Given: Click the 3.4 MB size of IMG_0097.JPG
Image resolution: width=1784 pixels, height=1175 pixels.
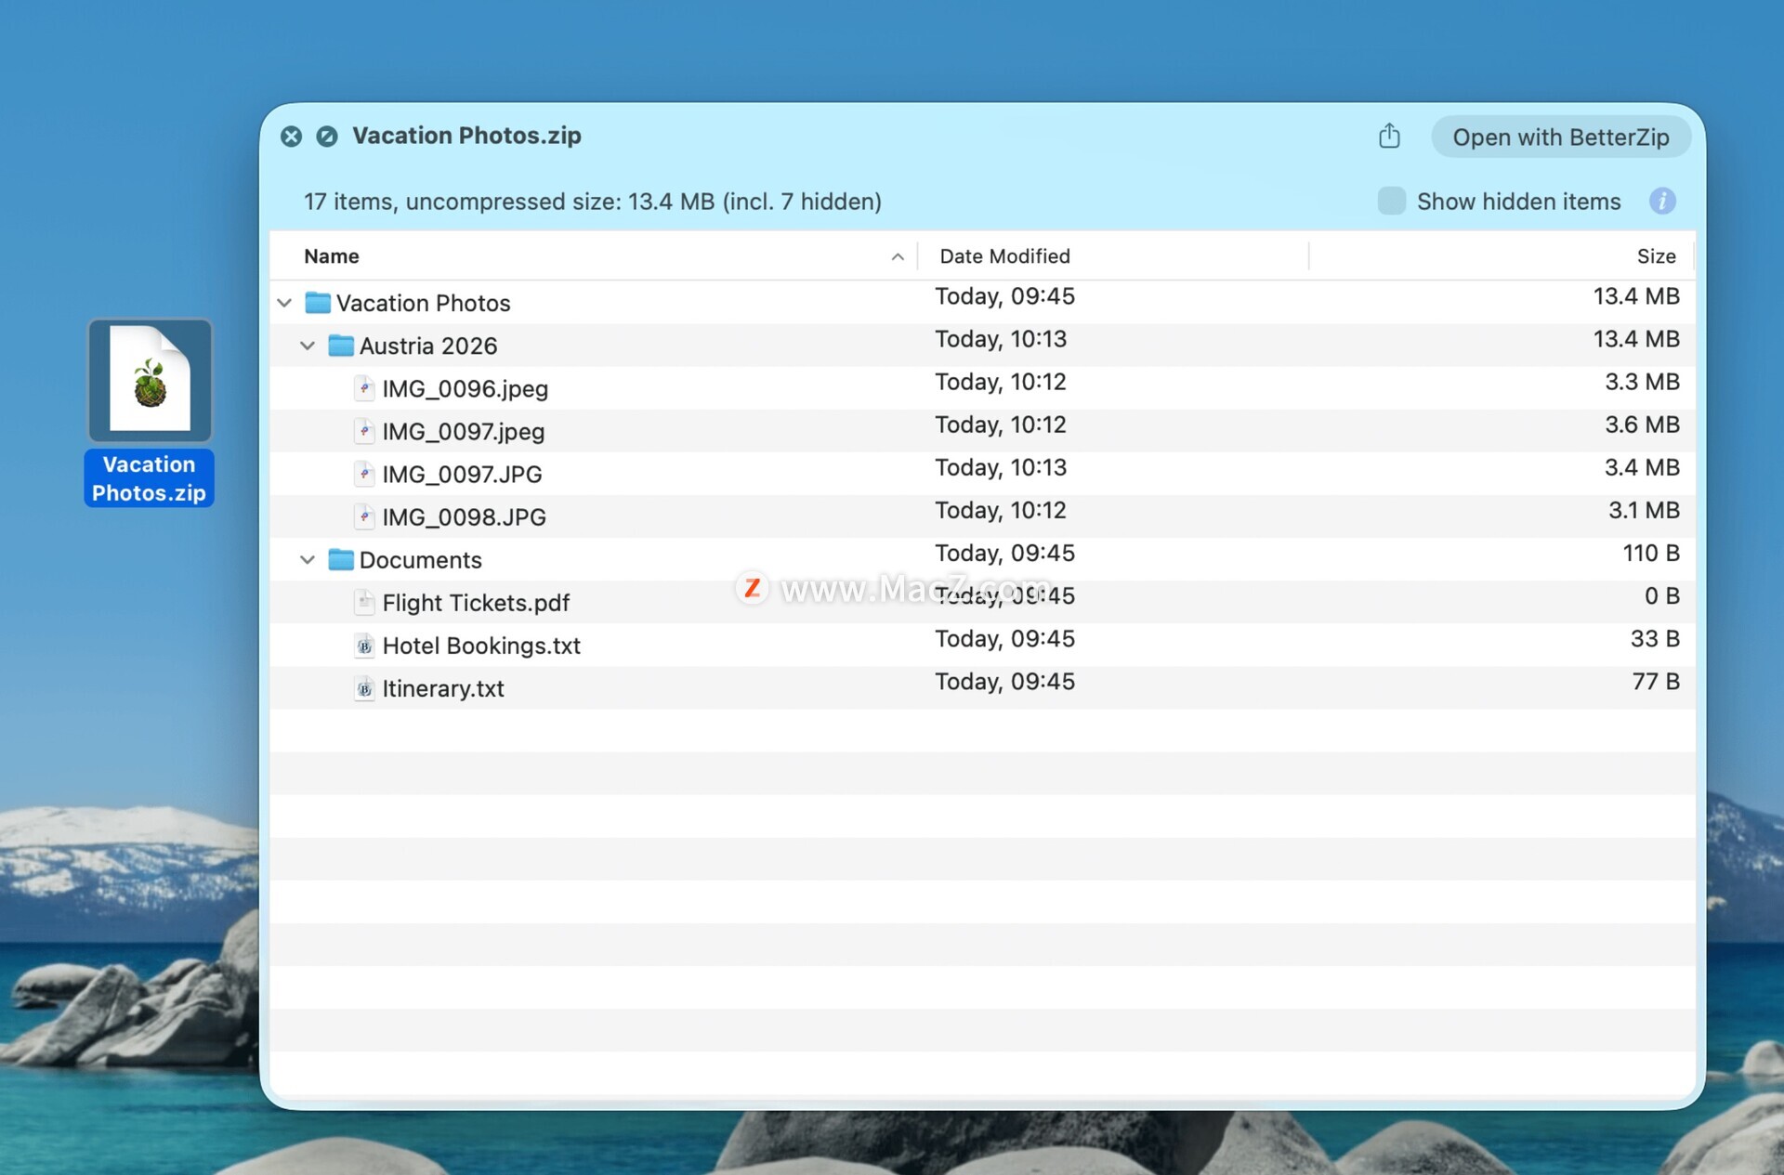Looking at the screenshot, I should pos(1642,467).
